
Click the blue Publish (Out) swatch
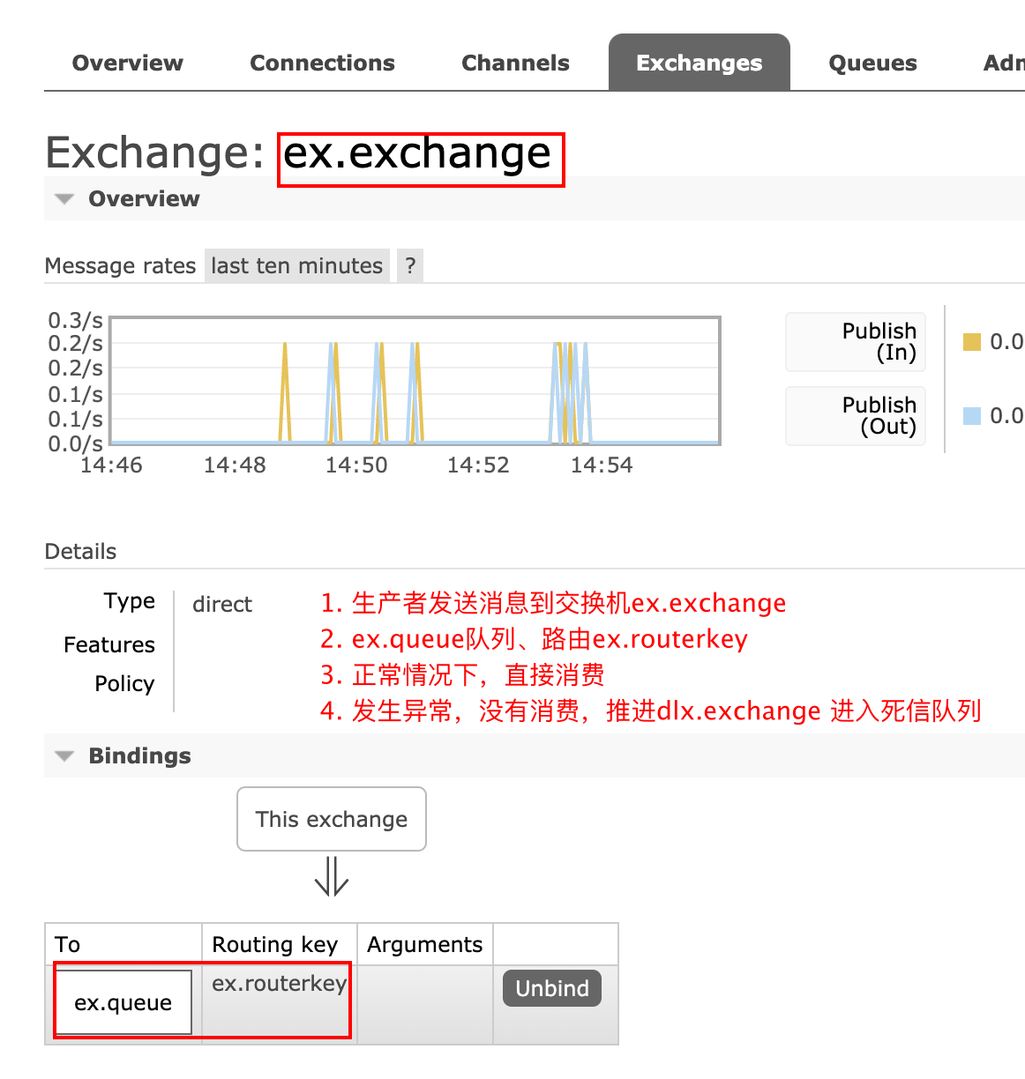(x=972, y=416)
